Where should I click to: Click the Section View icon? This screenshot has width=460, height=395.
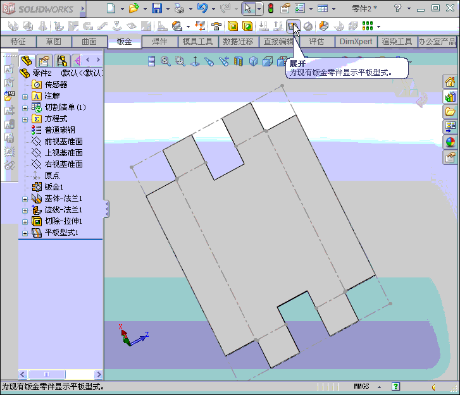coord(238,61)
